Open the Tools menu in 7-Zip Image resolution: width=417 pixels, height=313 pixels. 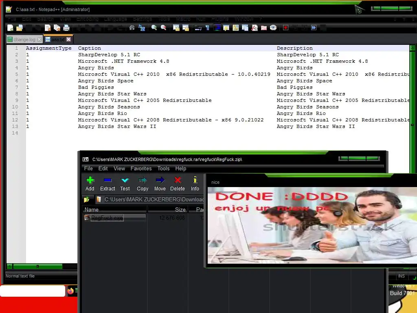click(x=163, y=168)
